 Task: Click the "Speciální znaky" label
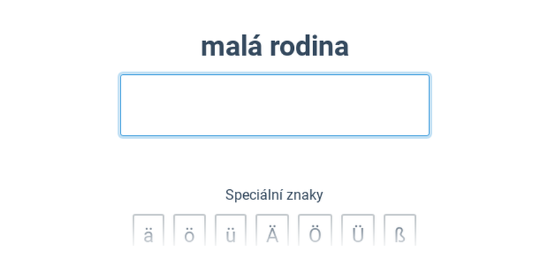click(x=274, y=195)
